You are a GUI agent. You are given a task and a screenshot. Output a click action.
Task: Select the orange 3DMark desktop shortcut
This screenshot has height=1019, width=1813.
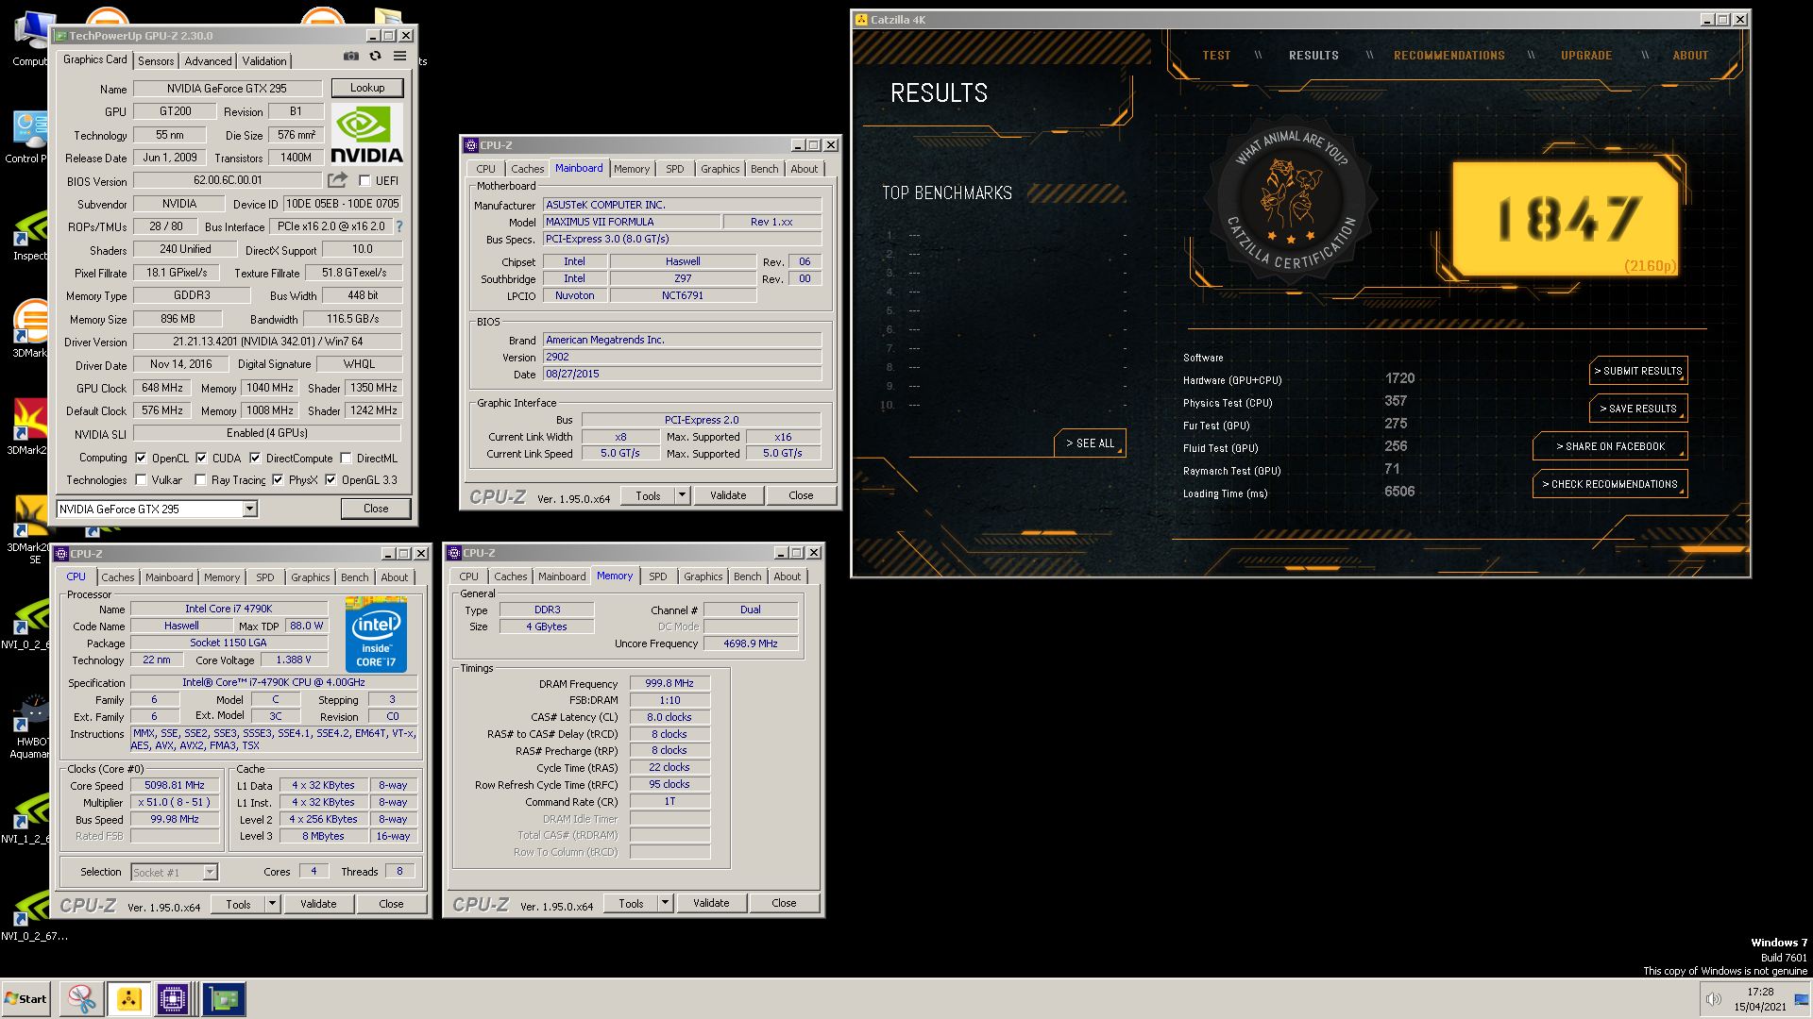(30, 328)
